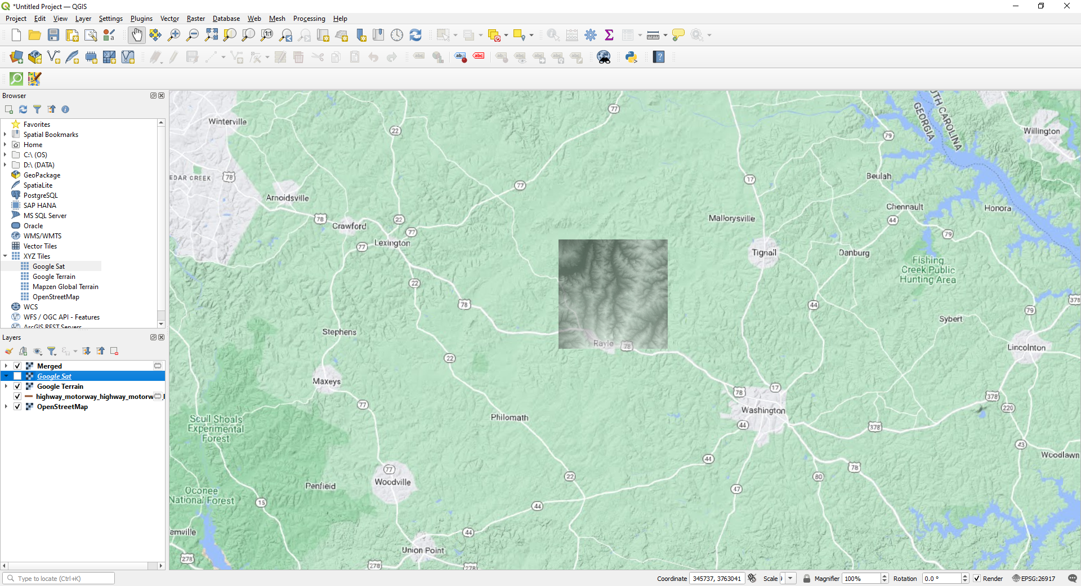Click the EPSG:26917 CRS button
Screen dimensions: 1081x586
pos(1034,579)
